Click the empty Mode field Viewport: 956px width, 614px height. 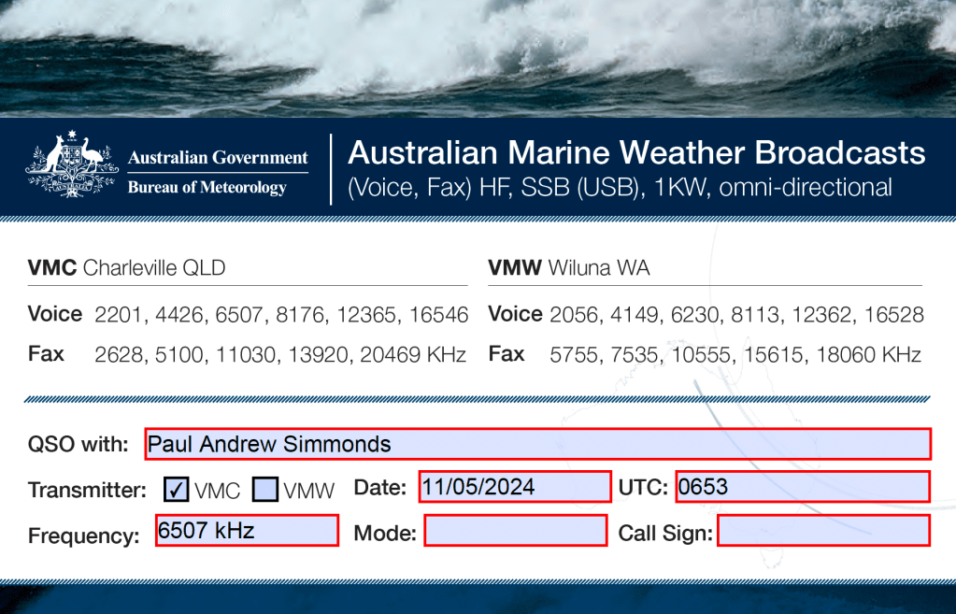click(x=516, y=531)
